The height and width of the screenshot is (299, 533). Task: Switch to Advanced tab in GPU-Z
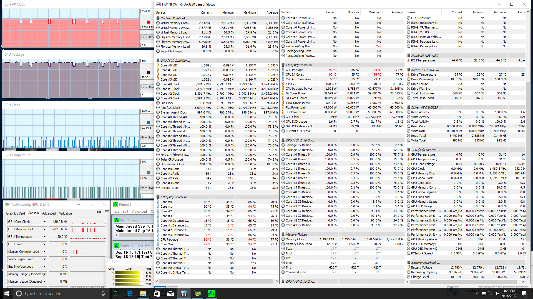pyautogui.click(x=49, y=213)
